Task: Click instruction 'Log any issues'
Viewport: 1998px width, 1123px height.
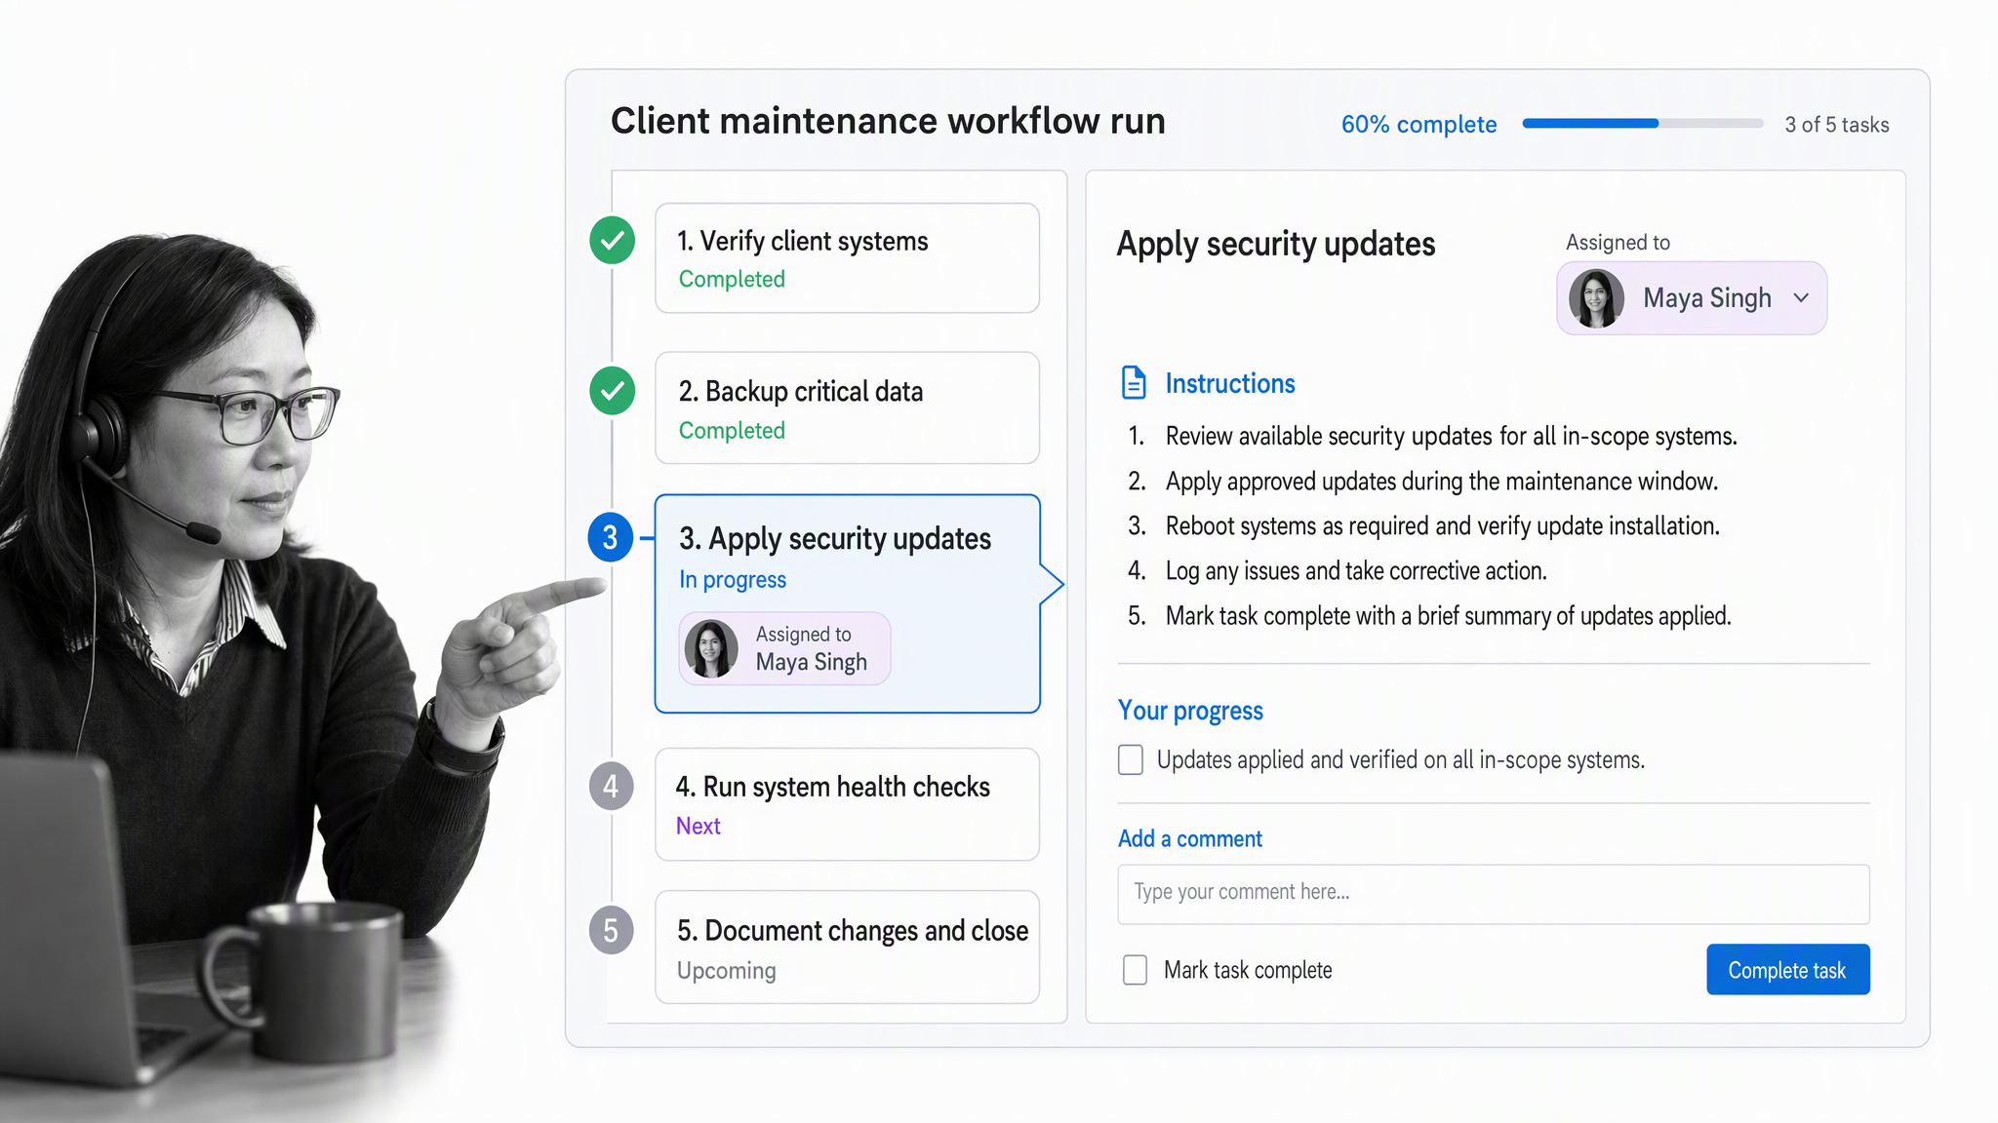Action: (1357, 571)
